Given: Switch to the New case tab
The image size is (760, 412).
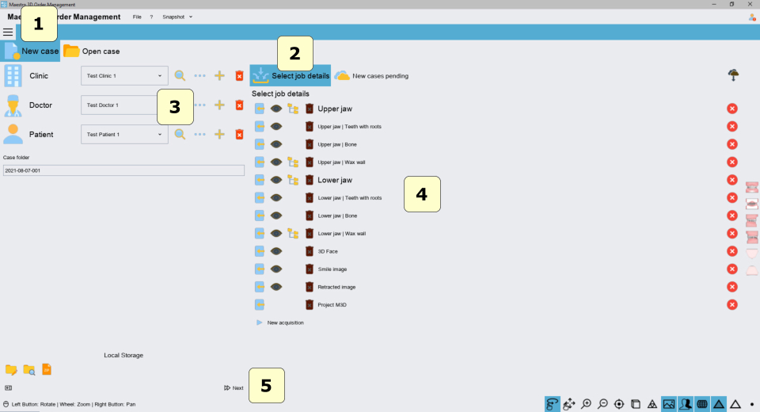Looking at the screenshot, I should coord(30,51).
